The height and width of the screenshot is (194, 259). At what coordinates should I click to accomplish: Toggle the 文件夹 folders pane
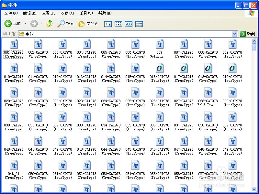coord(88,24)
